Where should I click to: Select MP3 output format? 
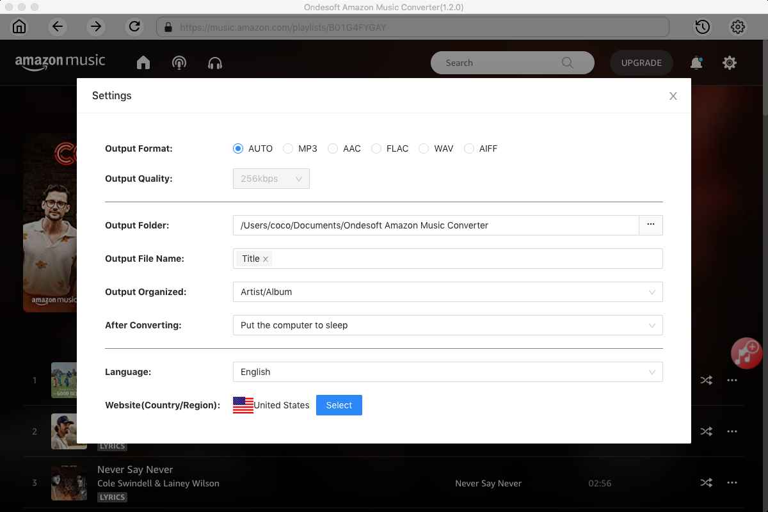tap(289, 148)
